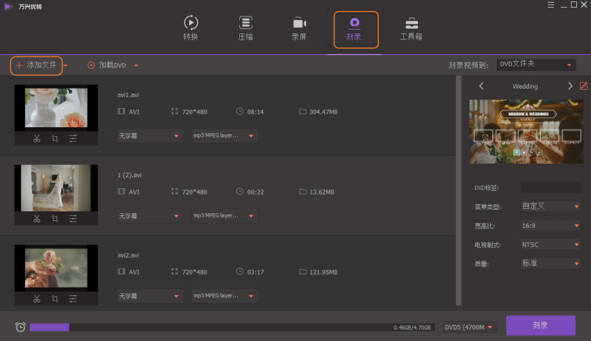Click the crop icon for avi2.avi
This screenshot has width=591, height=341.
pyautogui.click(x=55, y=299)
